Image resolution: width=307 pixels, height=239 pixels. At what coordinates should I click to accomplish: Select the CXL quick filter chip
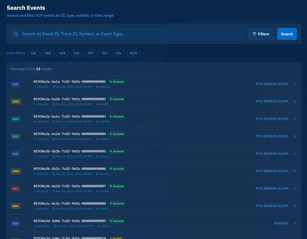(x=118, y=53)
